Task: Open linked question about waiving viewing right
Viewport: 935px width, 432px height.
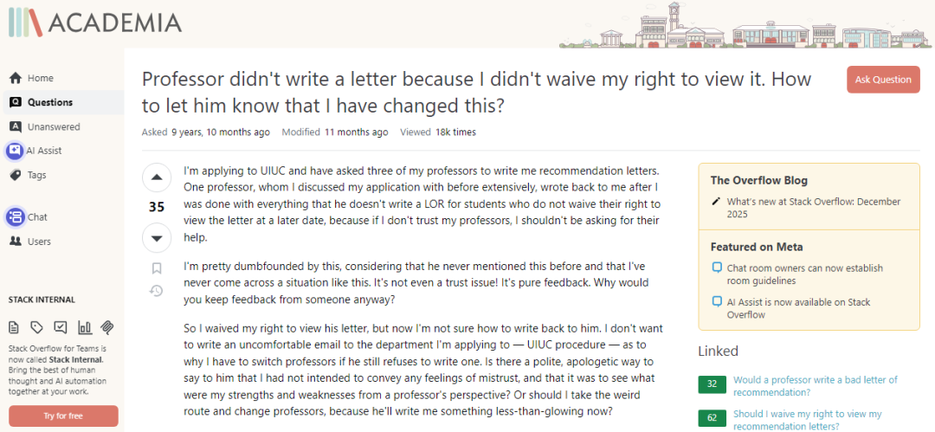Action: [x=807, y=420]
